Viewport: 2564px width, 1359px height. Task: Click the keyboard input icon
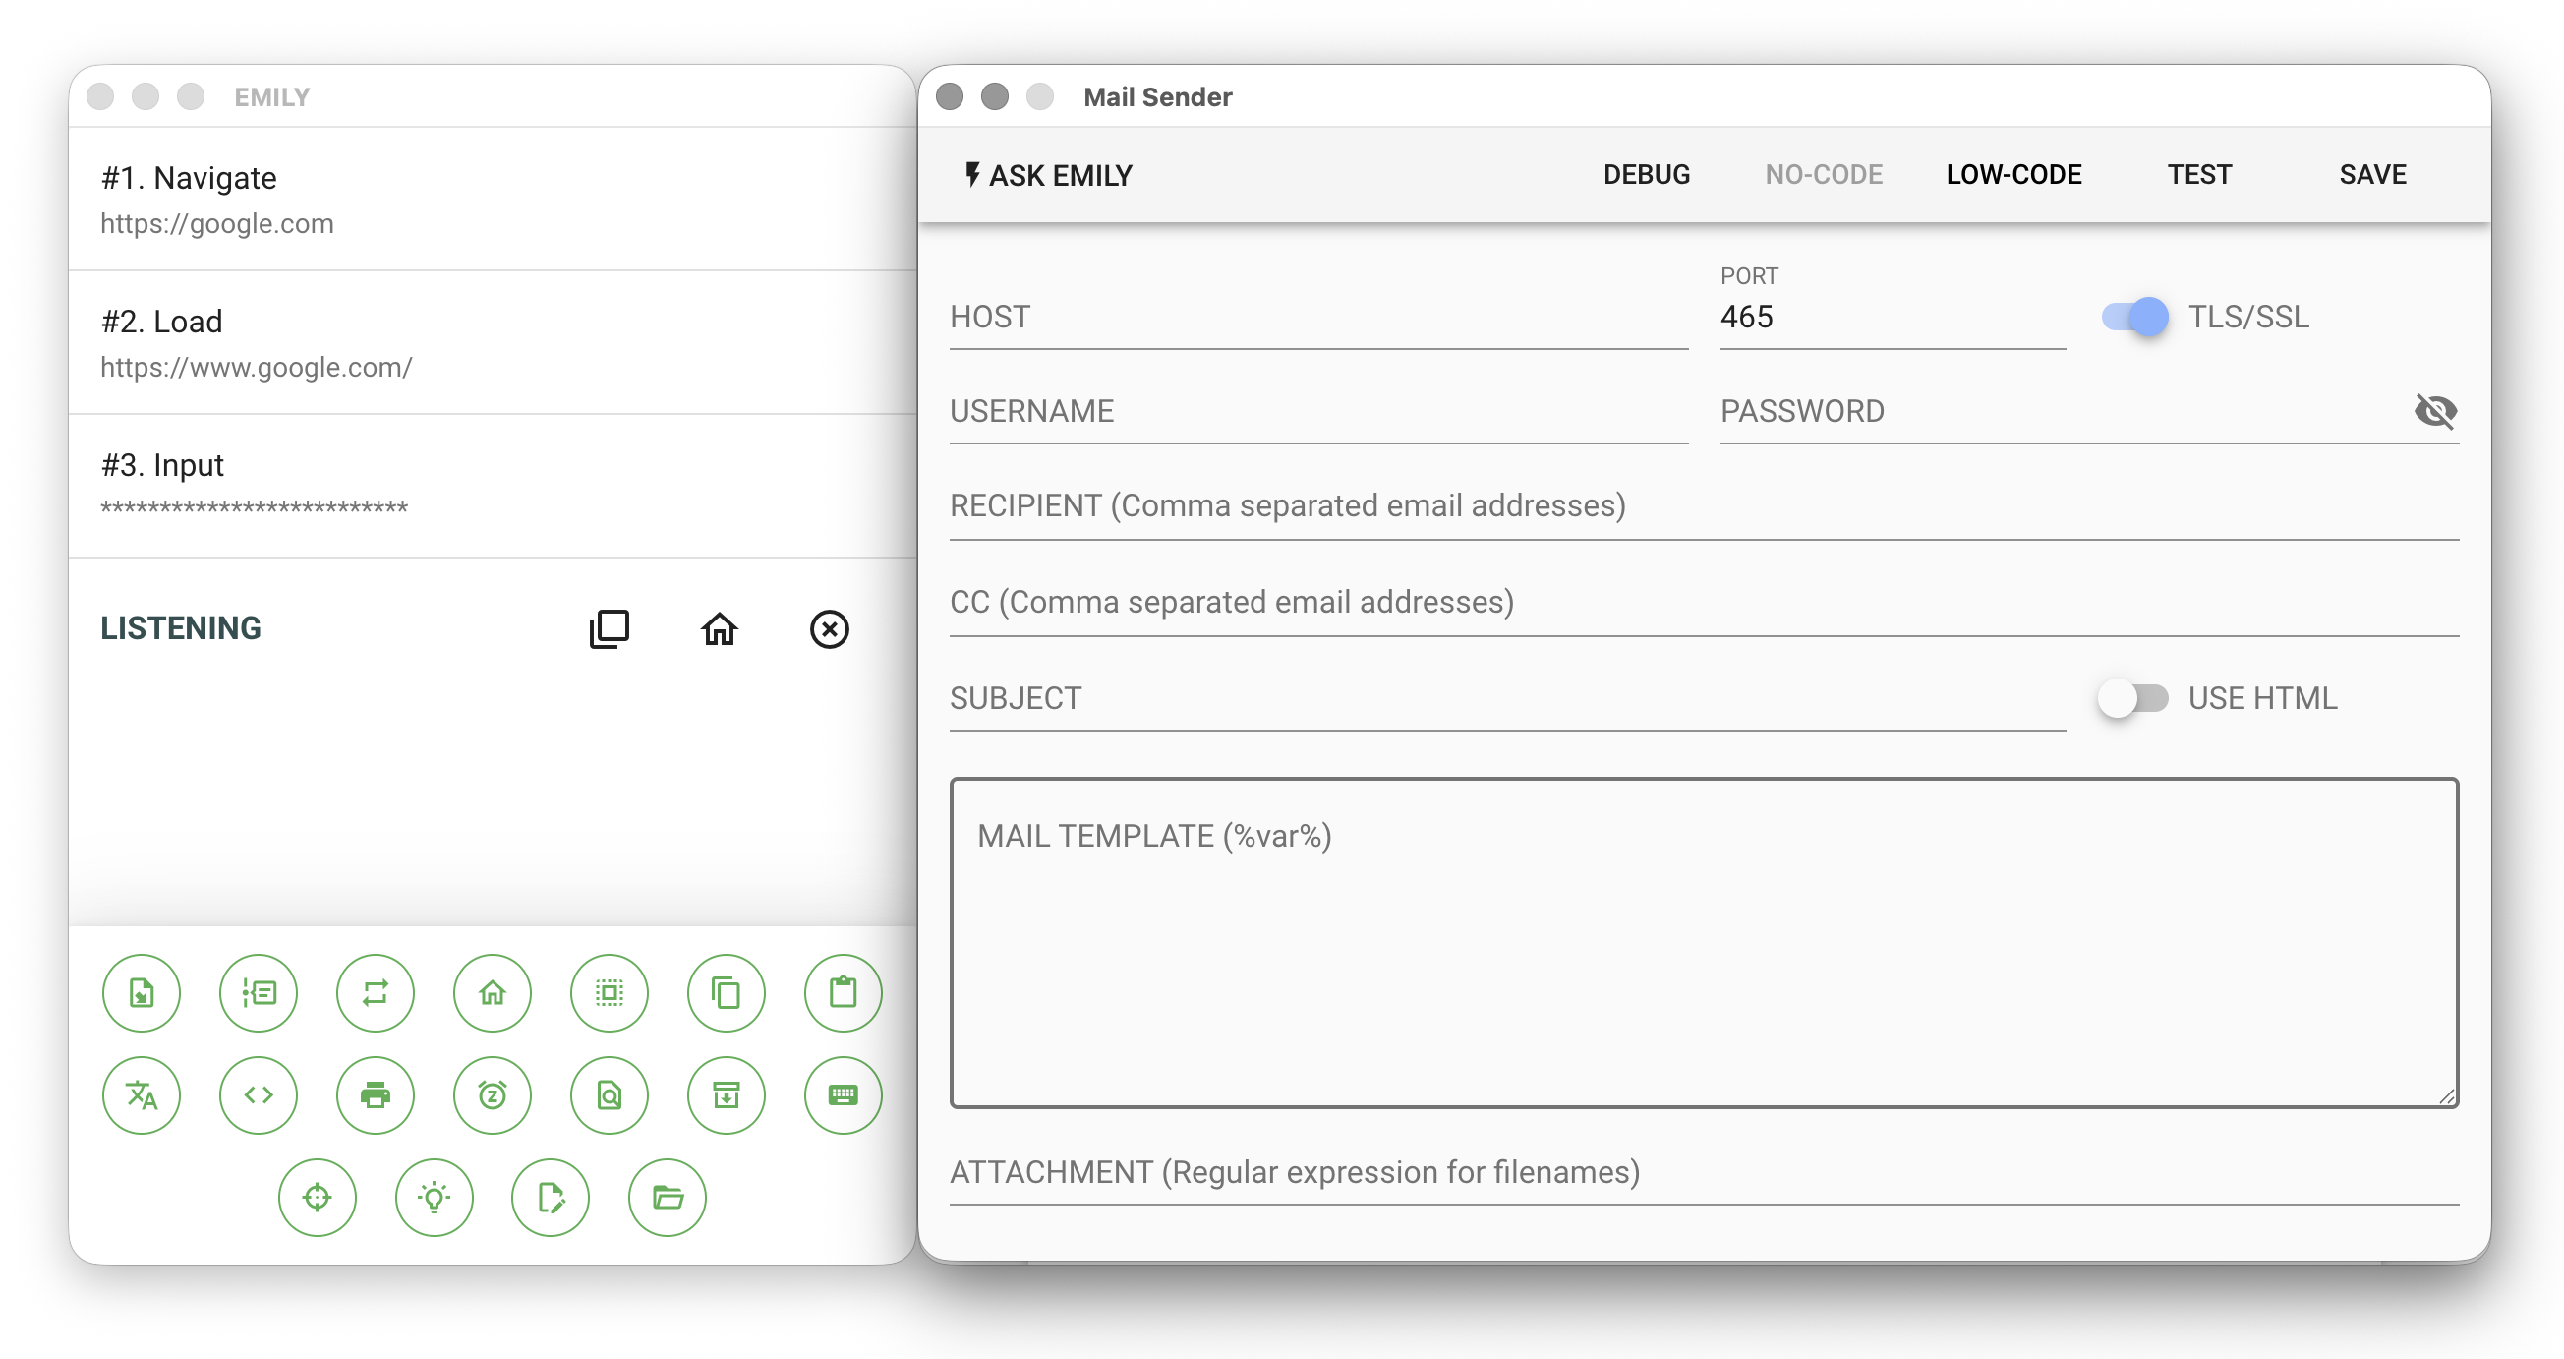click(x=843, y=1095)
